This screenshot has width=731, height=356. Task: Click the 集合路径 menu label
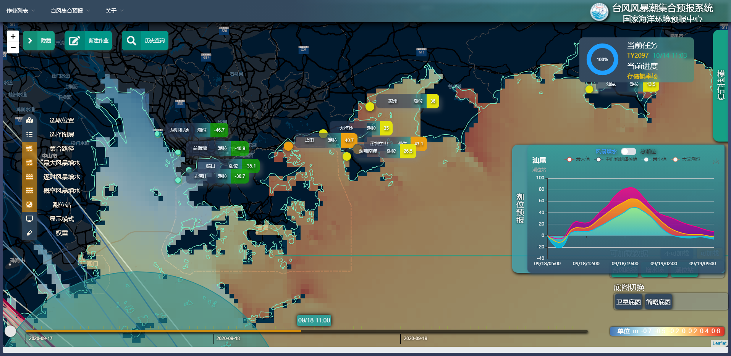pyautogui.click(x=62, y=148)
